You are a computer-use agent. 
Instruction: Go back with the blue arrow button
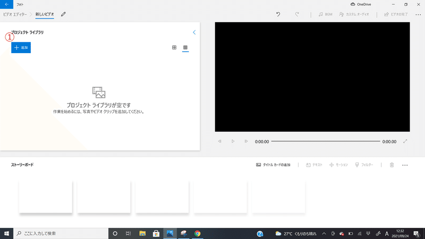6,4
